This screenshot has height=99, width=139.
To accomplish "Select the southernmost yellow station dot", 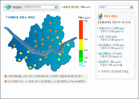I will click(30, 67).
